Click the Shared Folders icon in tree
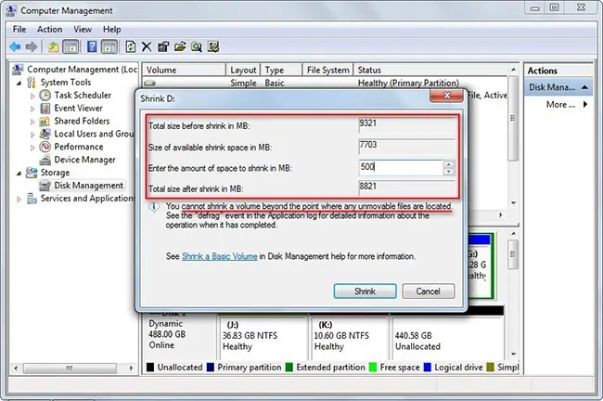Screen dimensions: 603x401 tap(45, 122)
